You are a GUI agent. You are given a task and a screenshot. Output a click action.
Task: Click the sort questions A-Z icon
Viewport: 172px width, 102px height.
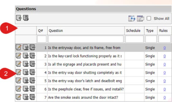pyautogui.click(x=26, y=18)
